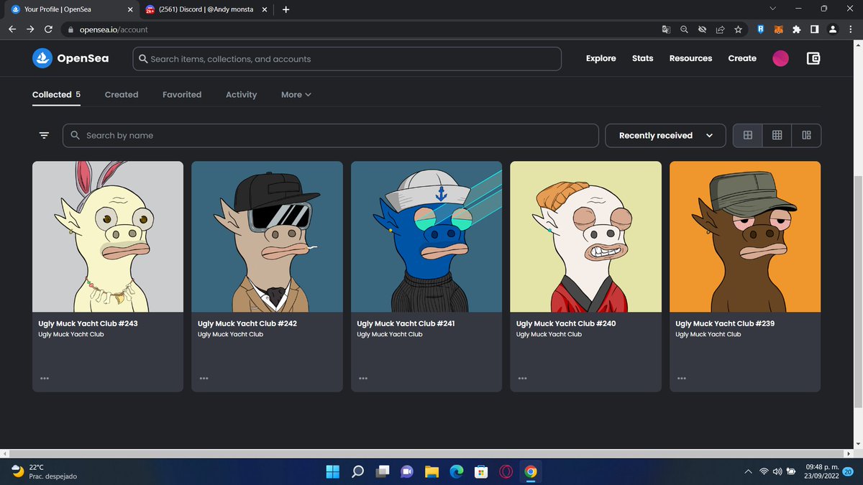The width and height of the screenshot is (863, 485).
Task: Select the Activity tab
Action: pos(241,94)
